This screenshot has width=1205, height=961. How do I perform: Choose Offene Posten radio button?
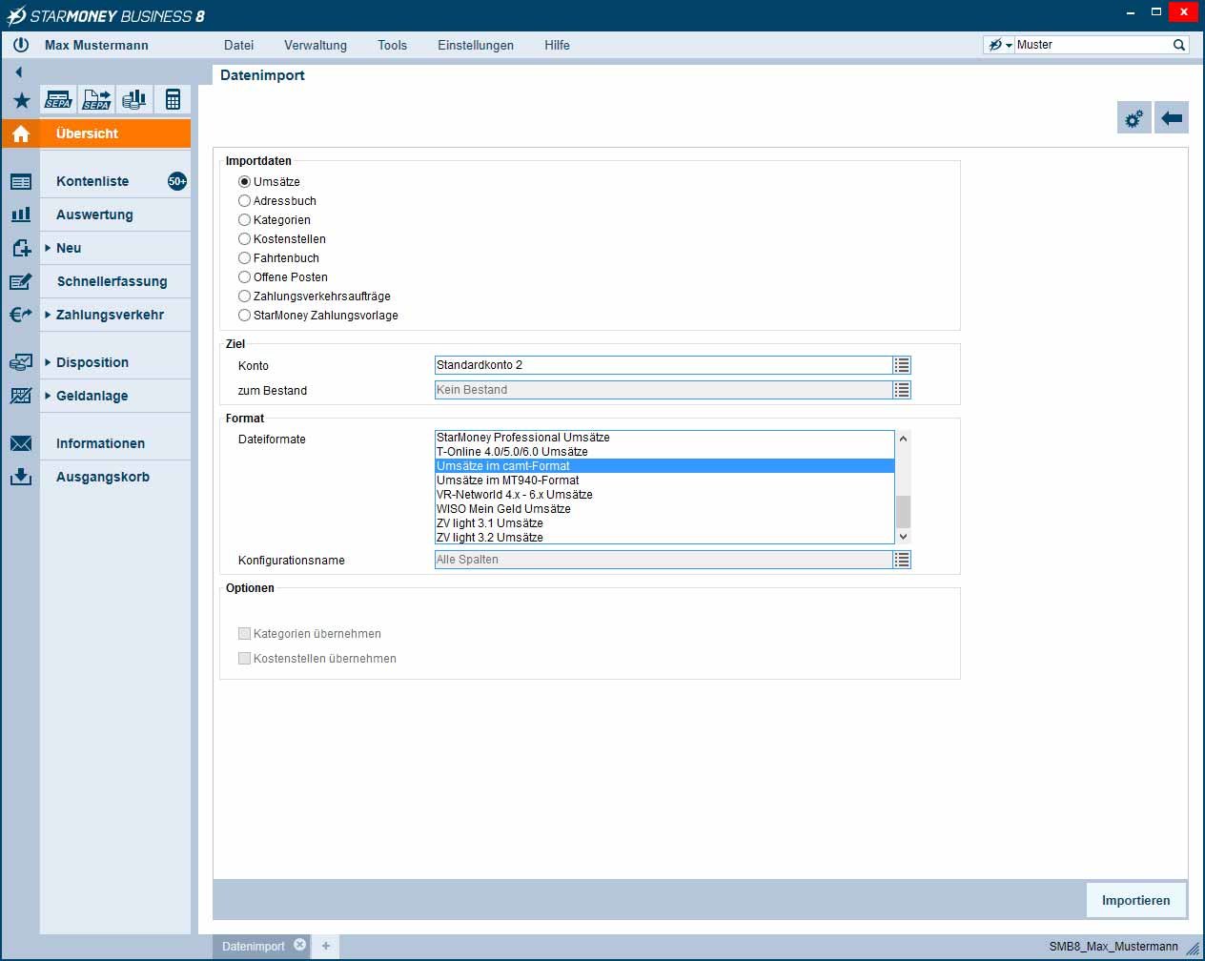tap(245, 277)
